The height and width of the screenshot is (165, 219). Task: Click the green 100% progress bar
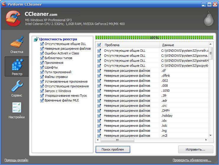(153, 38)
